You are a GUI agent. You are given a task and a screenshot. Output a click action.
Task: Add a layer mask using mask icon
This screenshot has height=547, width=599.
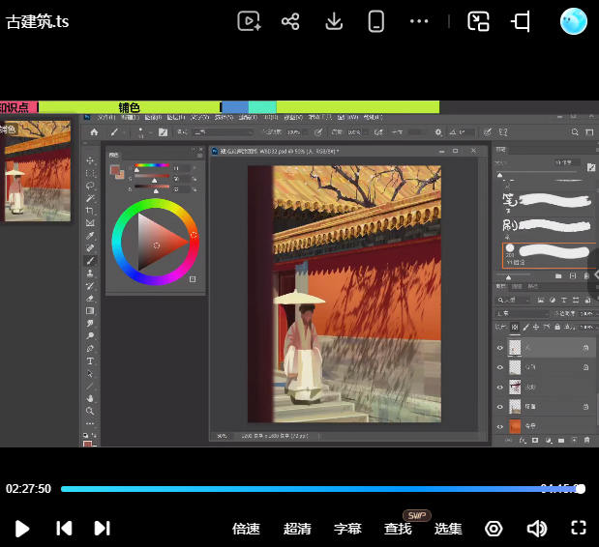pyautogui.click(x=535, y=441)
